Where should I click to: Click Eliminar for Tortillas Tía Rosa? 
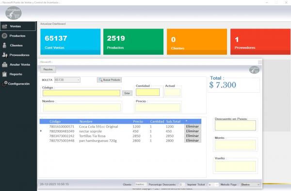(193, 136)
